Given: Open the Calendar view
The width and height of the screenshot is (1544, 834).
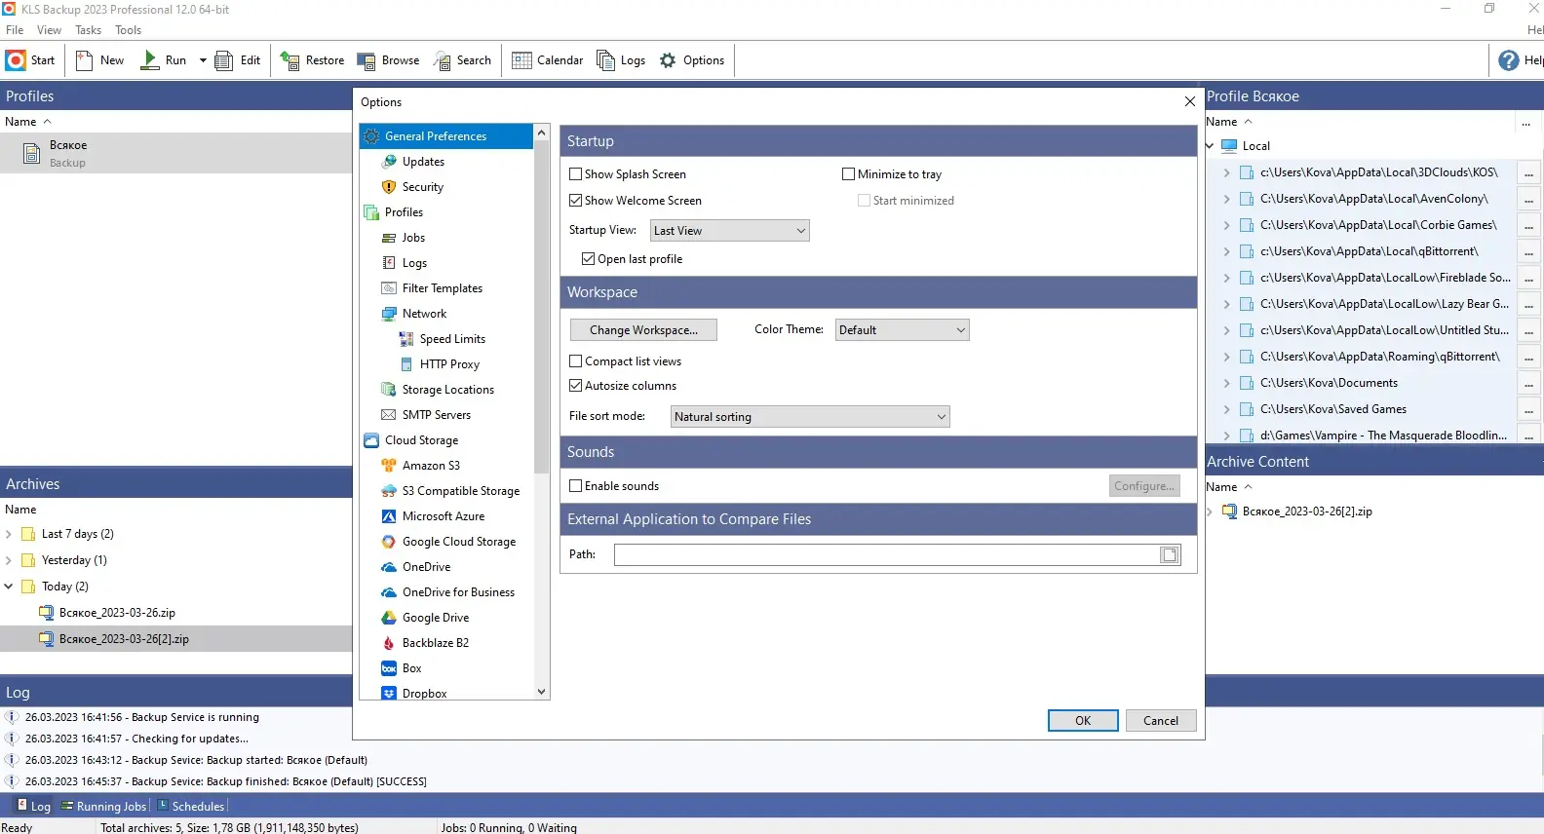Looking at the screenshot, I should (x=548, y=60).
